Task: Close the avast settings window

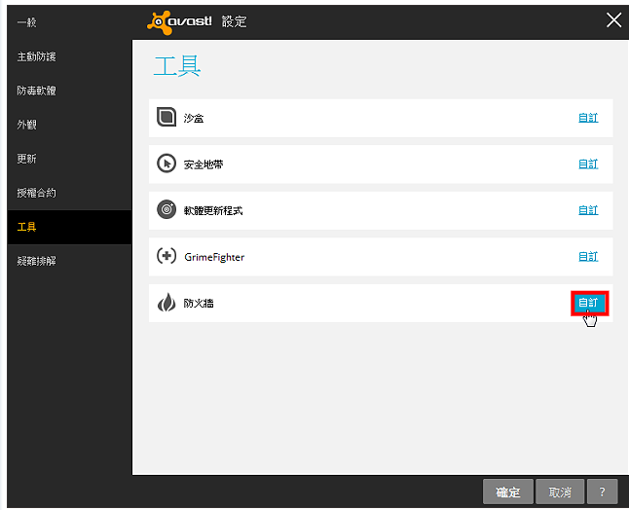Action: (x=613, y=19)
